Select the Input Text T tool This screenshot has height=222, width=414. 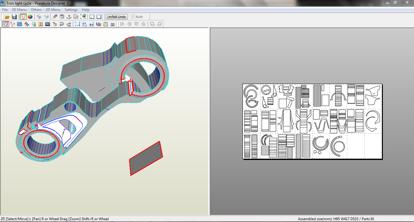tap(41, 24)
